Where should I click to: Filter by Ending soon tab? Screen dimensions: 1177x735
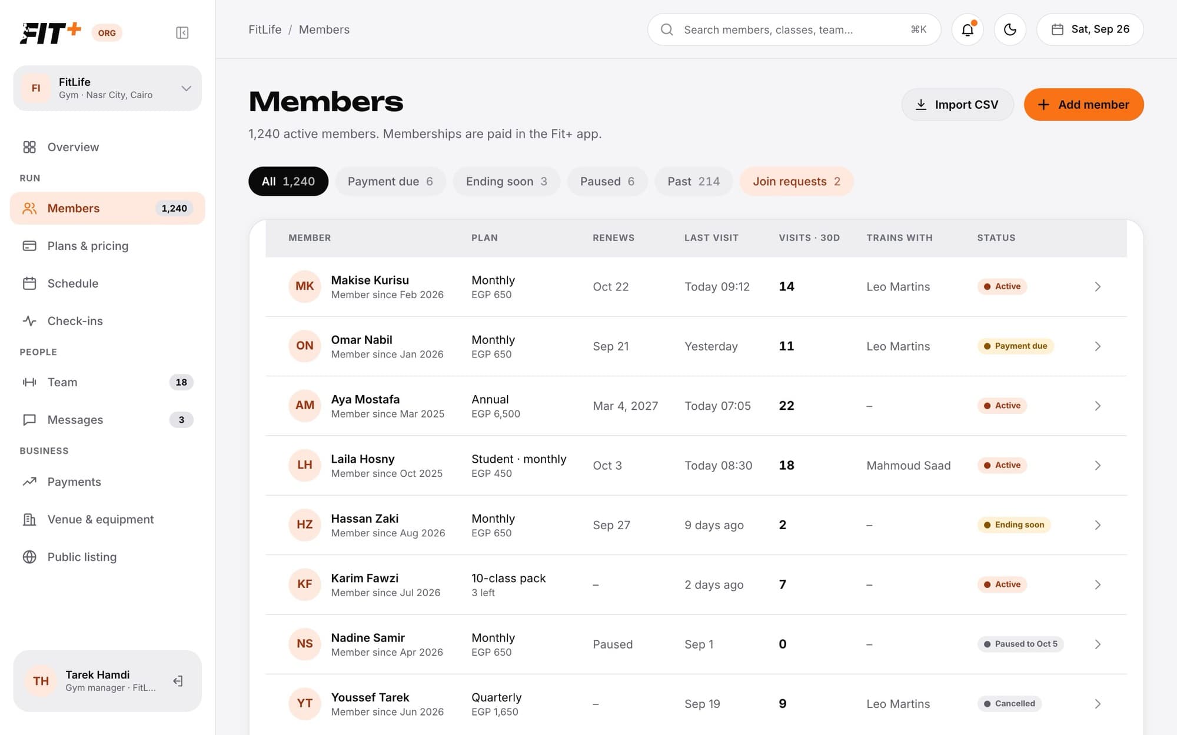[x=506, y=181]
